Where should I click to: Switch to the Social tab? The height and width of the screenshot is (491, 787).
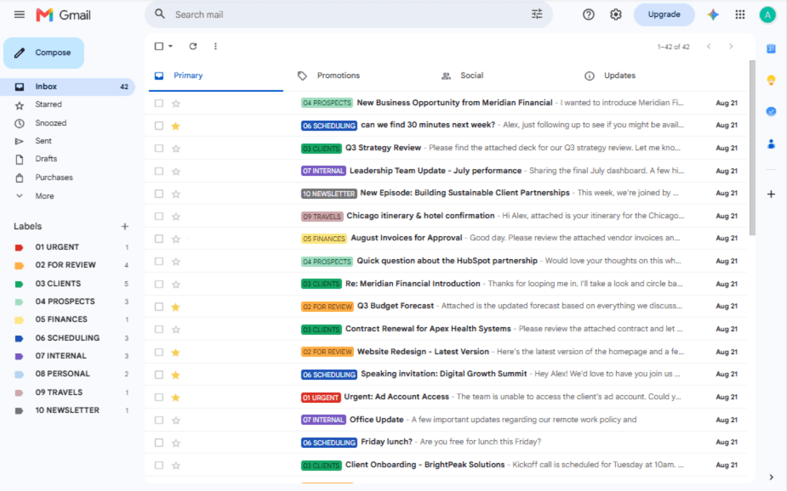472,76
